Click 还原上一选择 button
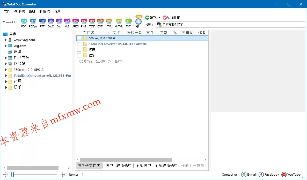The height and width of the screenshot is (180, 307). (x=193, y=166)
